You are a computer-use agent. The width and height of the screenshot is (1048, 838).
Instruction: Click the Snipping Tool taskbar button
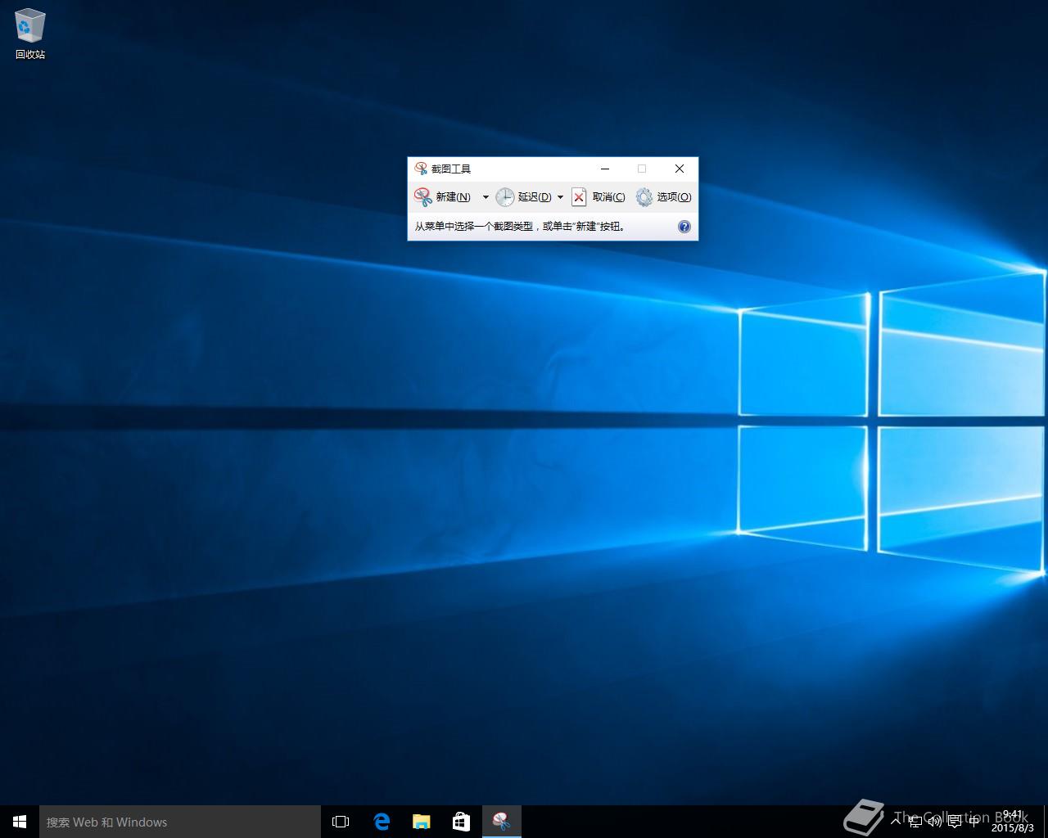tap(501, 822)
